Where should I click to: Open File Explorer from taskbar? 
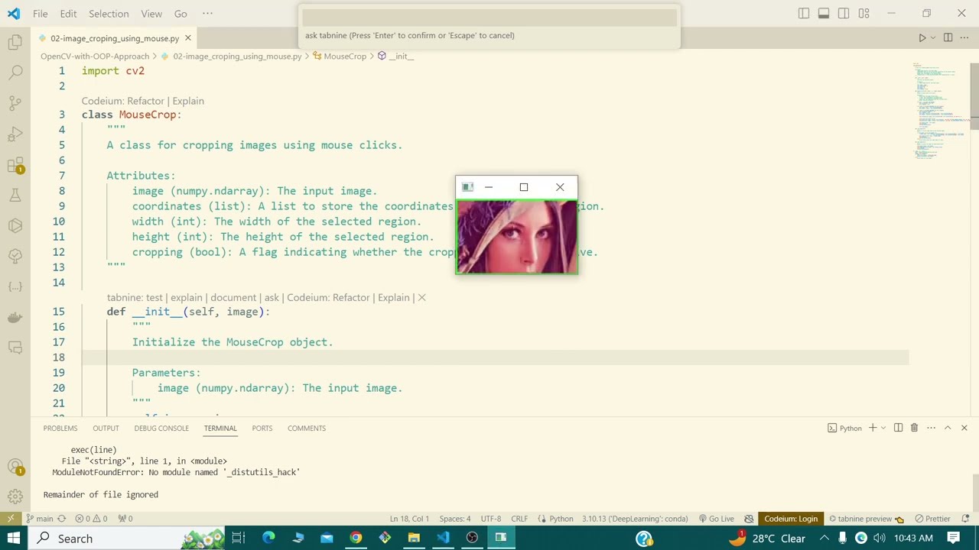(x=414, y=538)
